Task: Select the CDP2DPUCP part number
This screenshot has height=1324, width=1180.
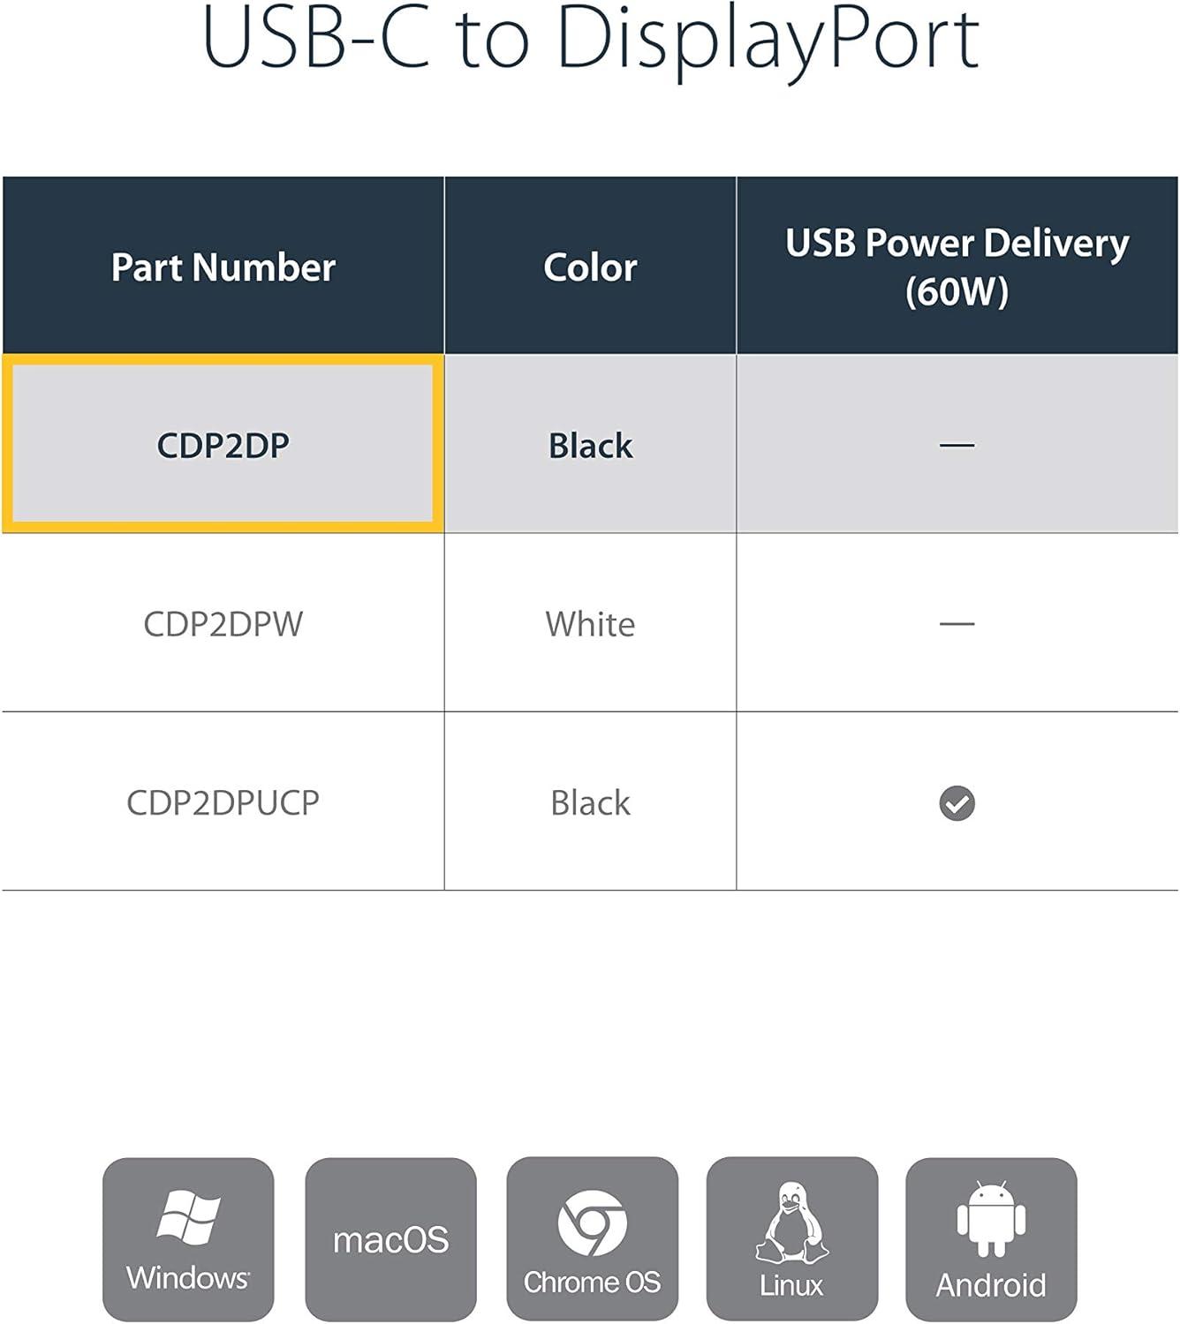Action: coord(223,802)
